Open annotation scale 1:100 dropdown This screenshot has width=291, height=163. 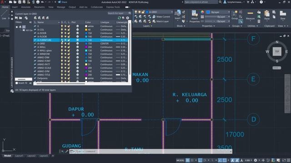click(248, 160)
